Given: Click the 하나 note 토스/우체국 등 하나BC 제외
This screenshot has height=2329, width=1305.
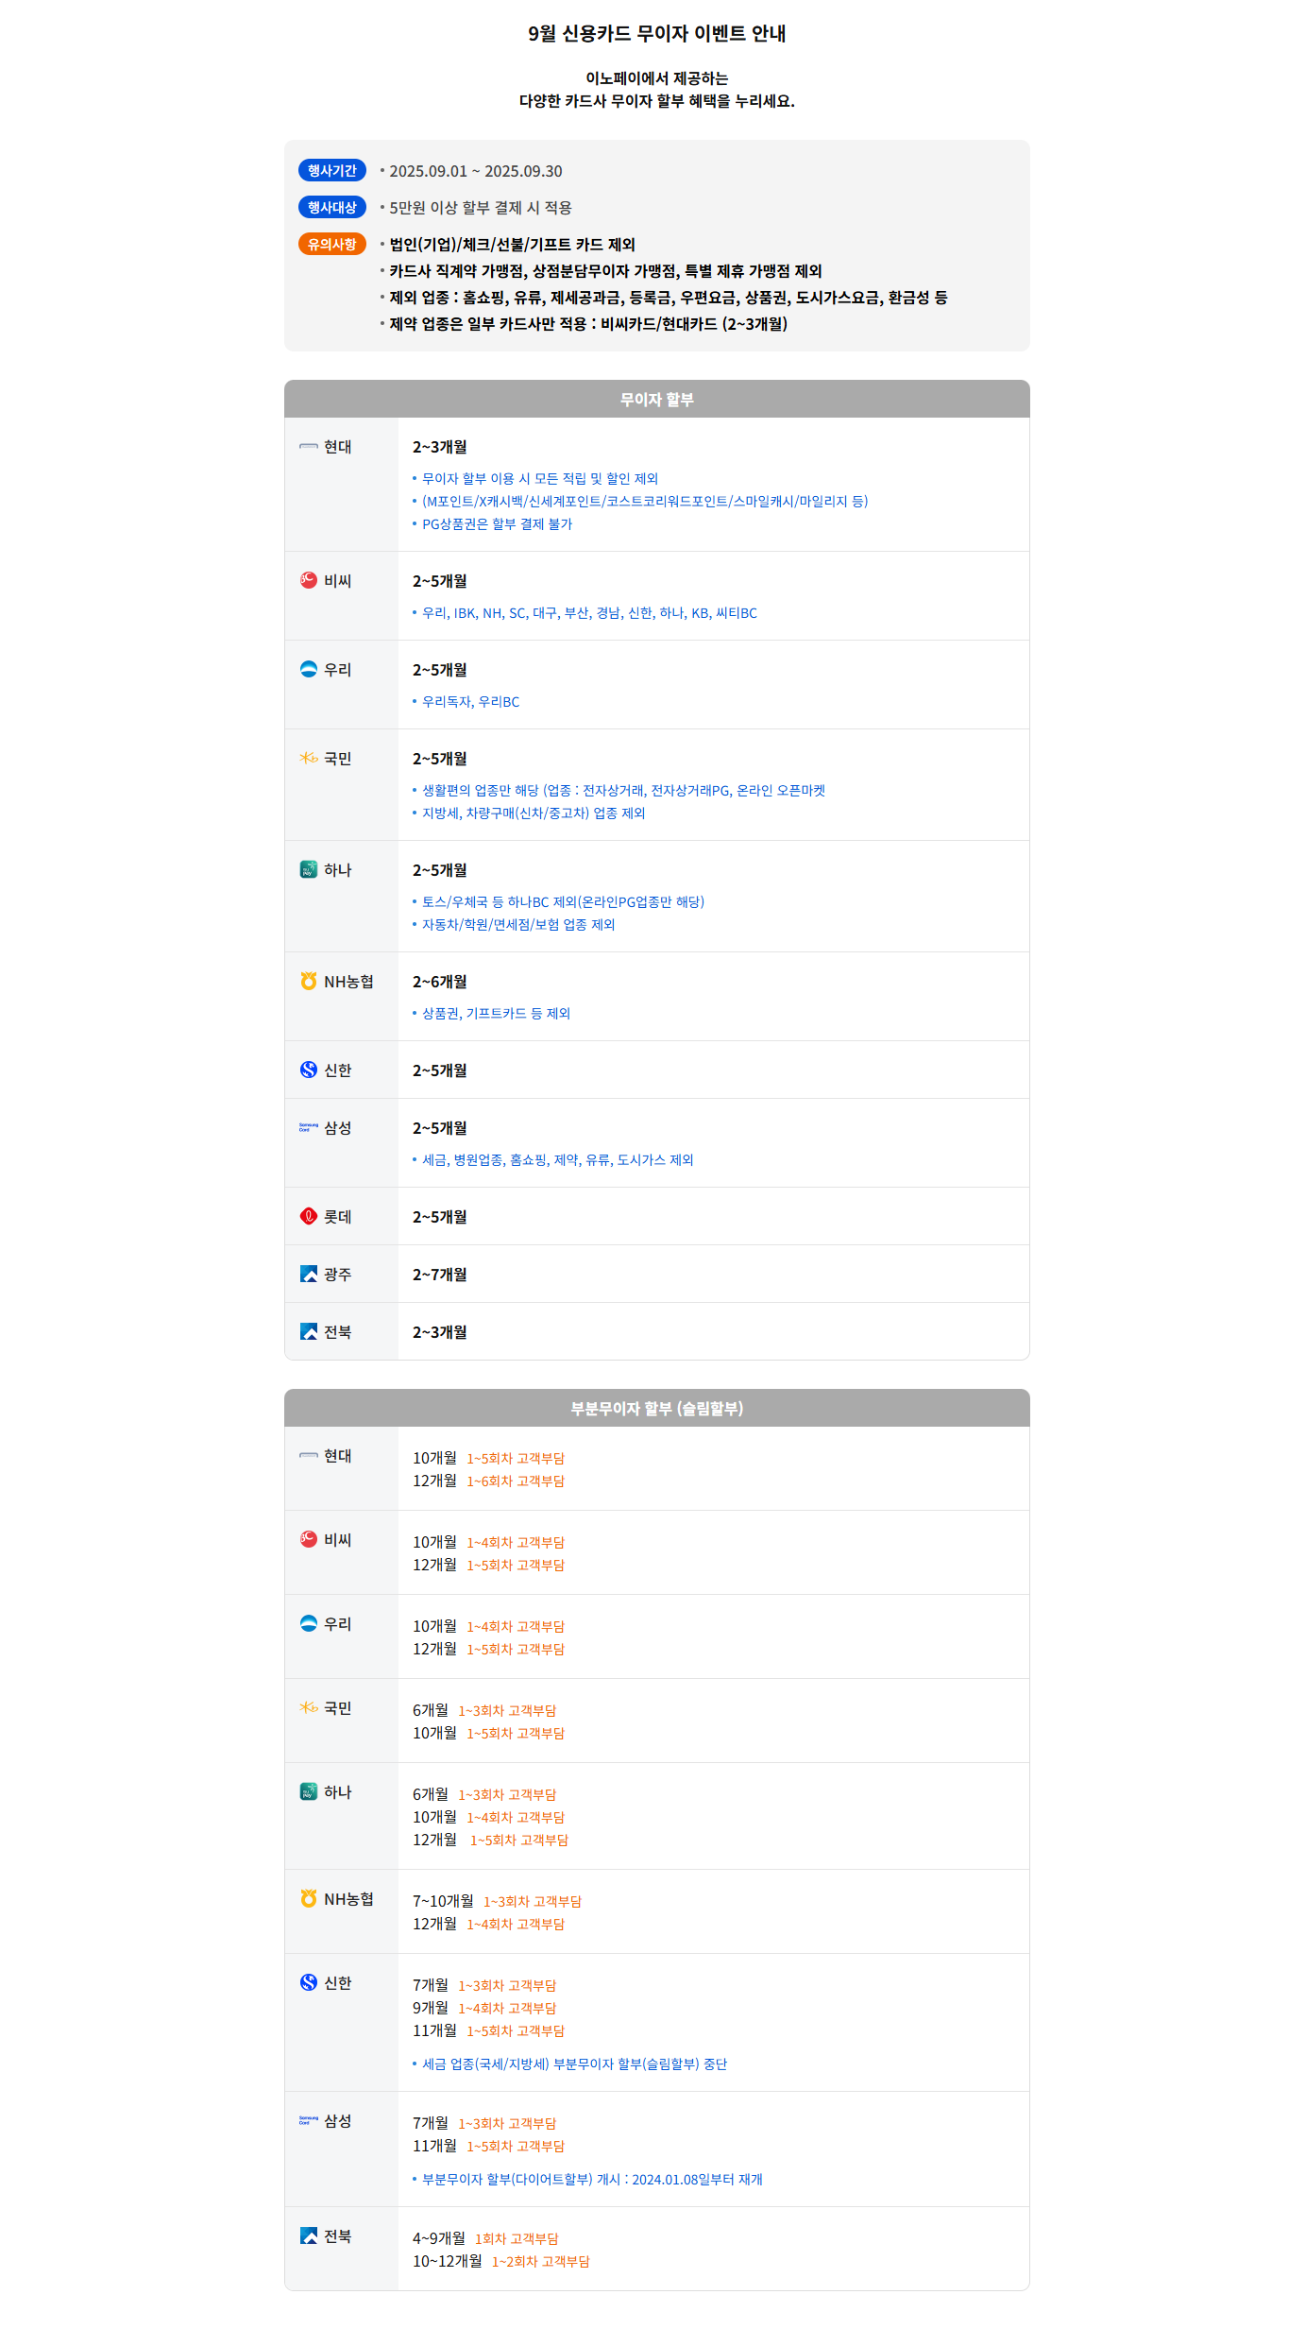Looking at the screenshot, I should click(x=563, y=902).
